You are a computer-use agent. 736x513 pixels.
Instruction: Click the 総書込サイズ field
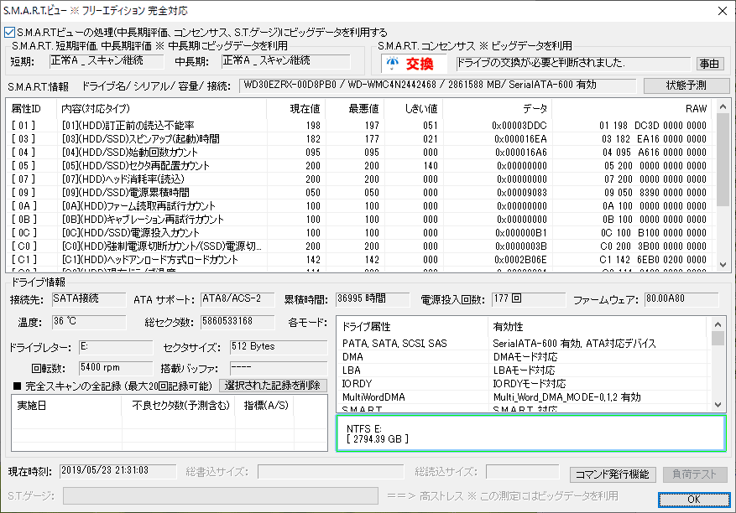pyautogui.click(x=331, y=471)
